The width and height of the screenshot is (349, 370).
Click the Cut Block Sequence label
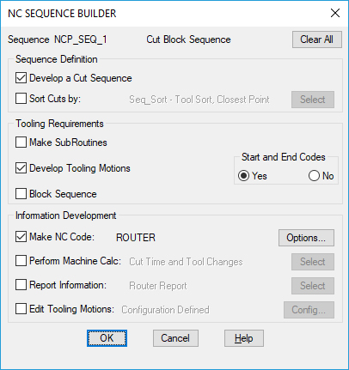pos(188,39)
